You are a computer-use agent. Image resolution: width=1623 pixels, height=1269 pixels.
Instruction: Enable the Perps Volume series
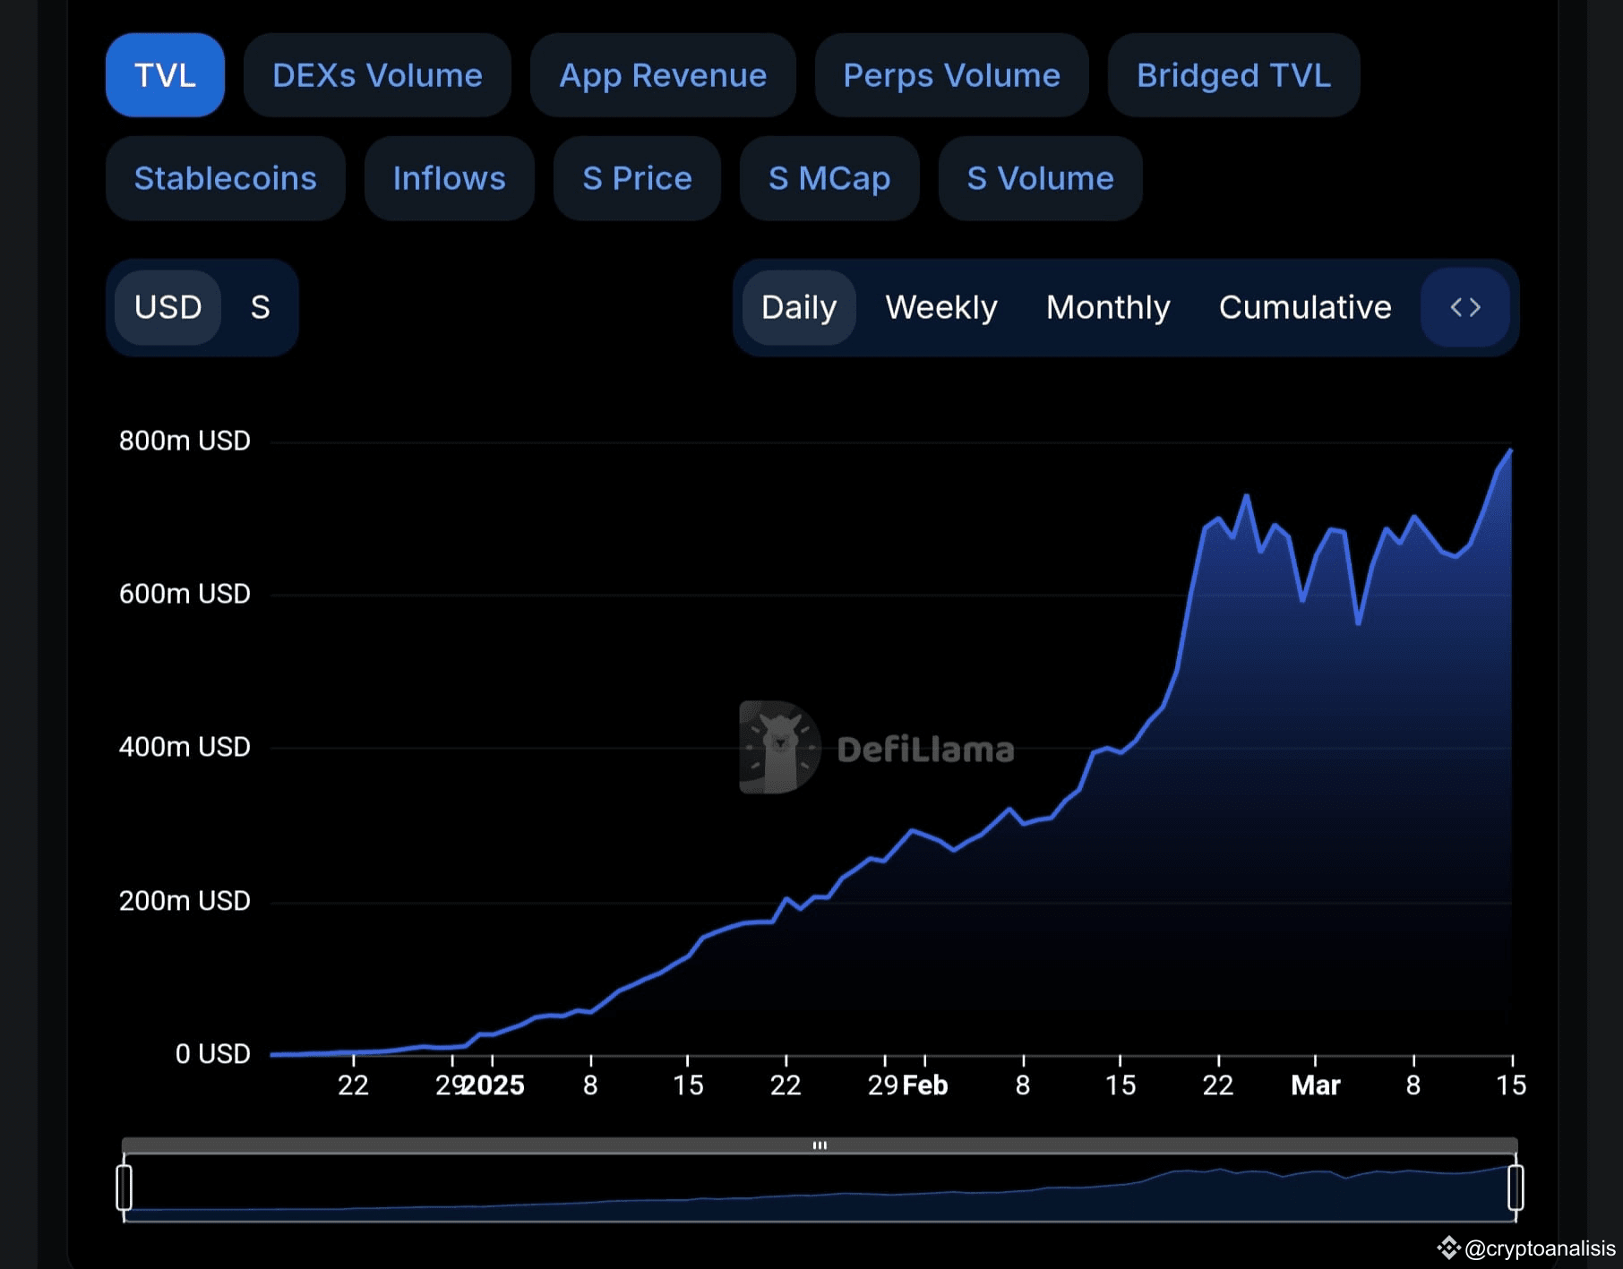pos(951,75)
